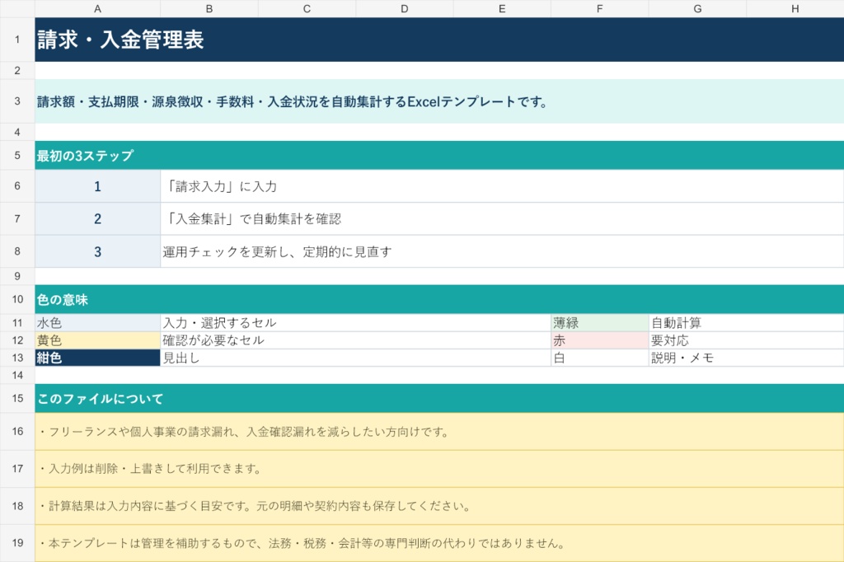This screenshot has height=562, width=844.
Task: Click the note starting with ・フリーランスや個人事業
Action: [x=439, y=431]
